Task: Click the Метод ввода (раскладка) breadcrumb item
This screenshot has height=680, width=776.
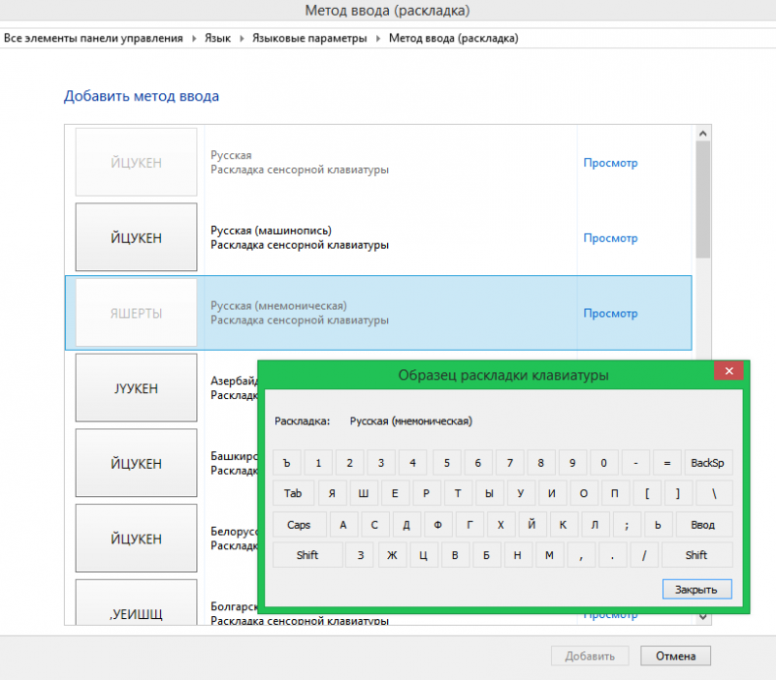Action: pos(453,38)
